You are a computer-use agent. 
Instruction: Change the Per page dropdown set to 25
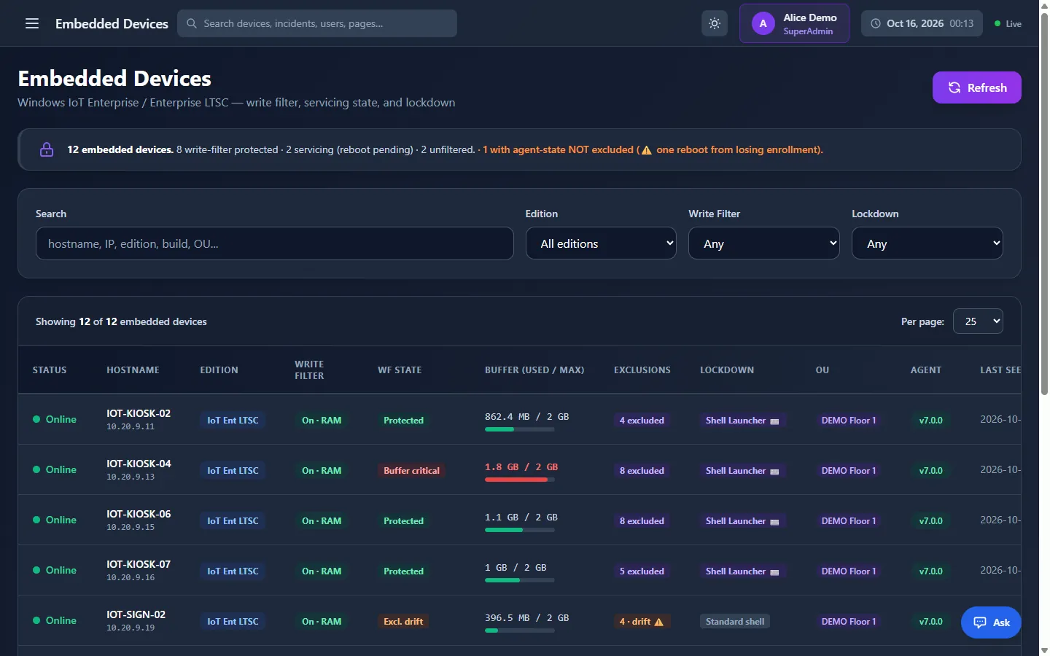(x=978, y=321)
